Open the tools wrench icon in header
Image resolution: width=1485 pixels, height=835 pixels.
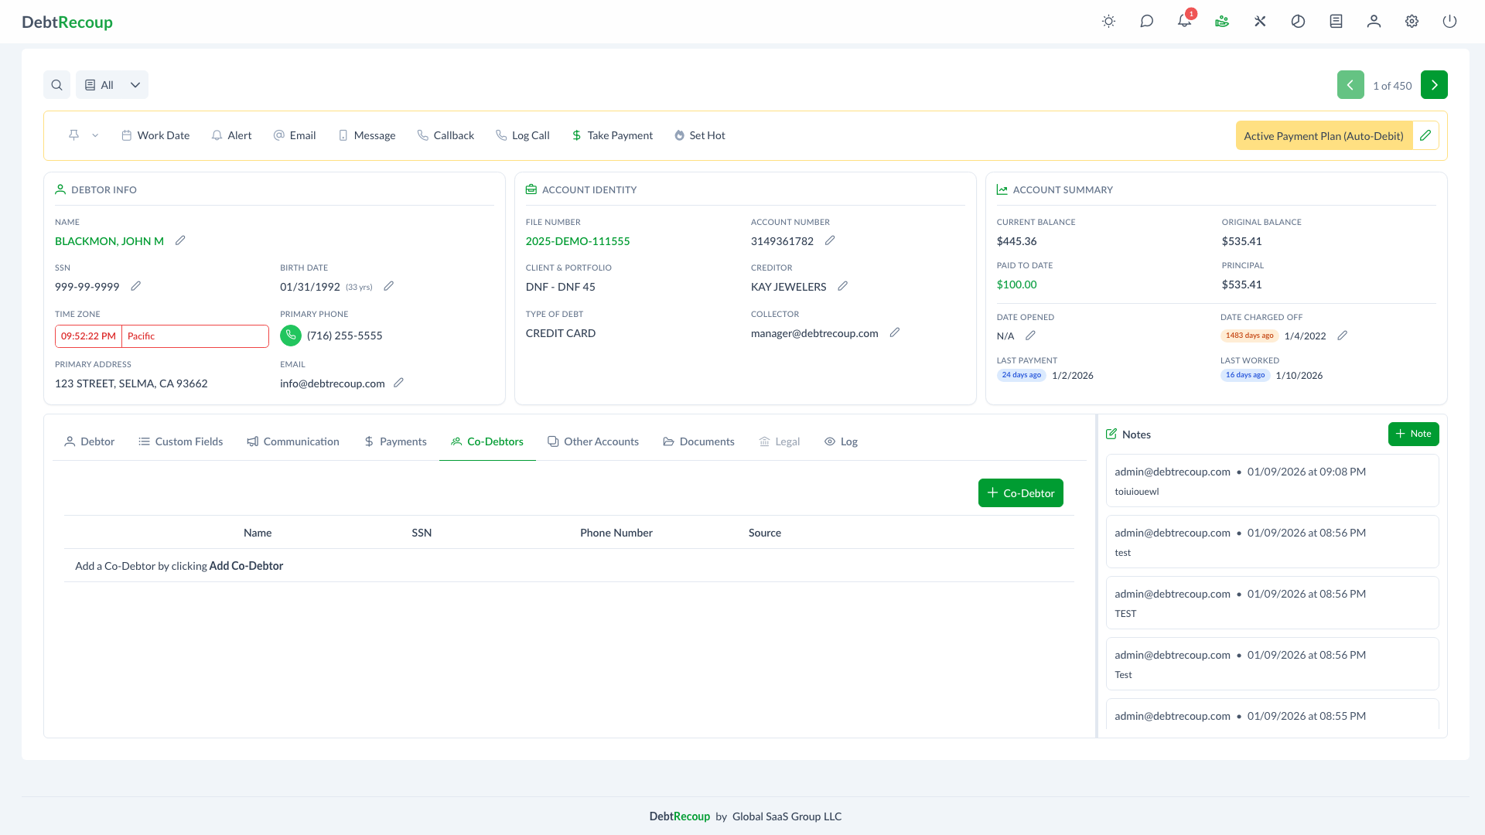click(x=1260, y=22)
